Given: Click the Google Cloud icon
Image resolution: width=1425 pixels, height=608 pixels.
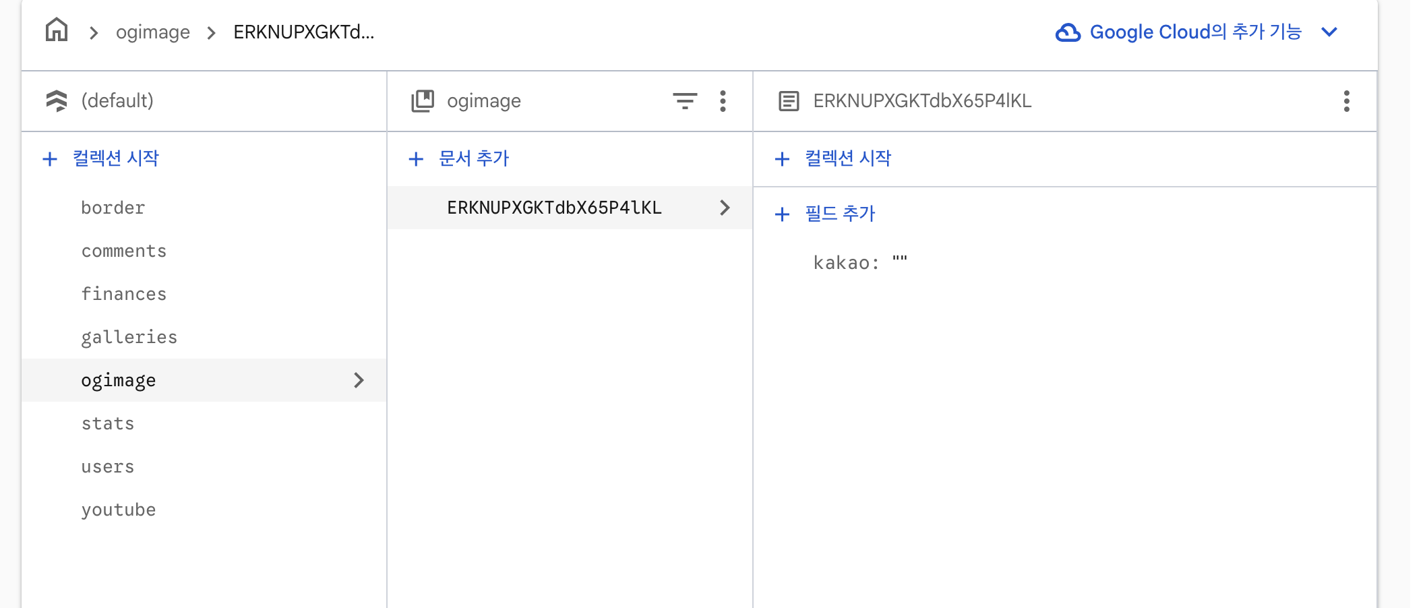Looking at the screenshot, I should tap(1068, 32).
